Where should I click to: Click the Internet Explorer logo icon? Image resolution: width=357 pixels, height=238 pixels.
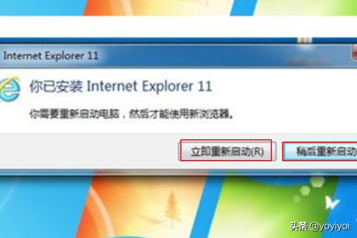[x=10, y=89]
